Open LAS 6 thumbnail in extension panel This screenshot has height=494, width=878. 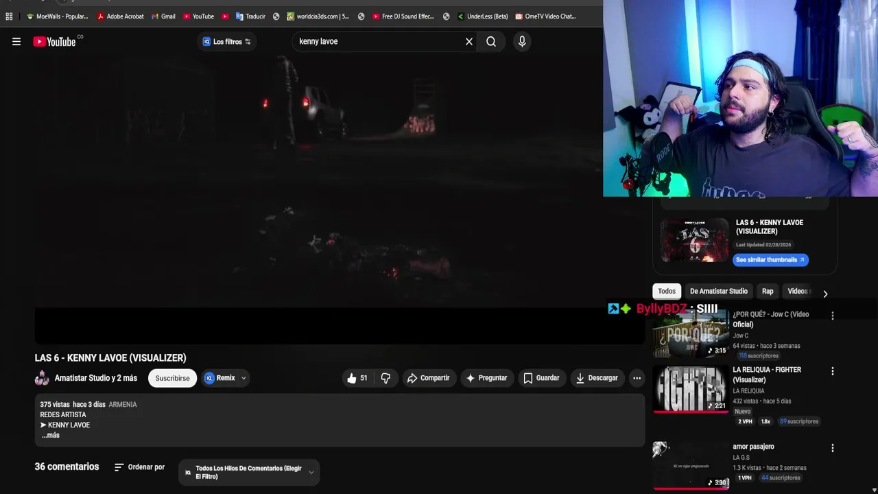tap(695, 240)
